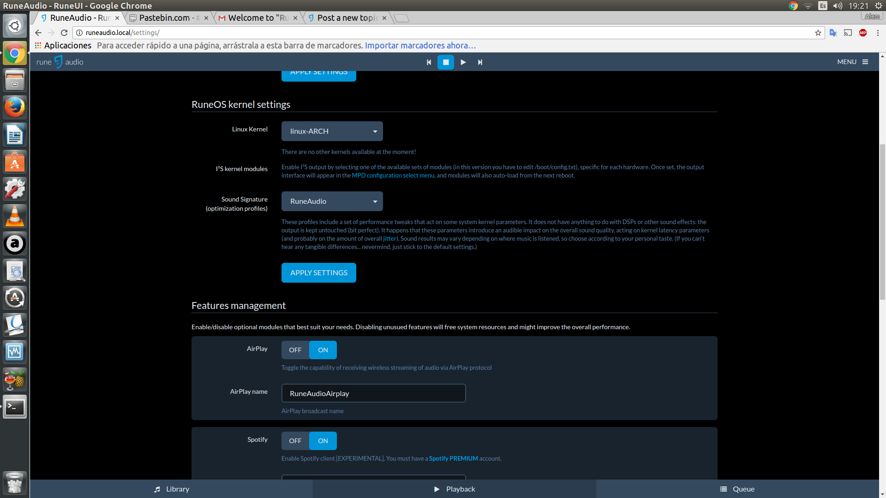This screenshot has height=498, width=886.
Task: Start playback with the play icon
Action: [x=463, y=62]
